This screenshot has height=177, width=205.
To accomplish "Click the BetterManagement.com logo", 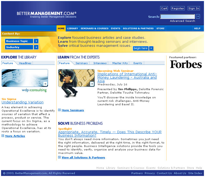I will (x=46, y=15).
